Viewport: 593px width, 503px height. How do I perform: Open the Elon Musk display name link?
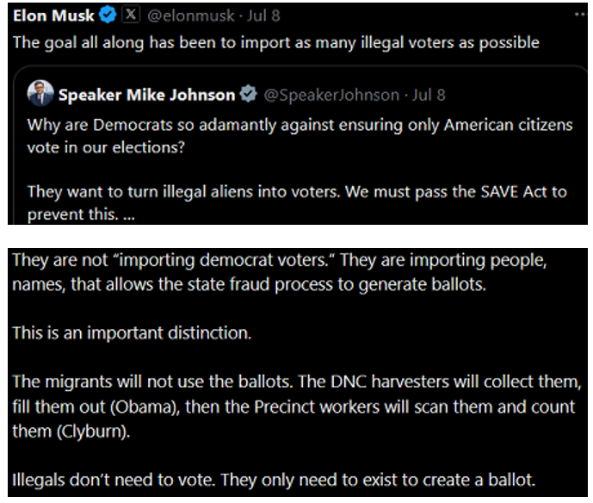[x=53, y=16]
